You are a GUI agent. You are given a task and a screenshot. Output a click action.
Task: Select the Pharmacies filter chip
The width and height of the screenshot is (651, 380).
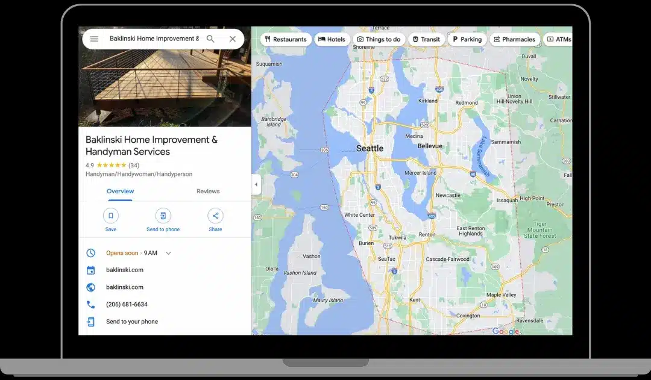coord(515,39)
